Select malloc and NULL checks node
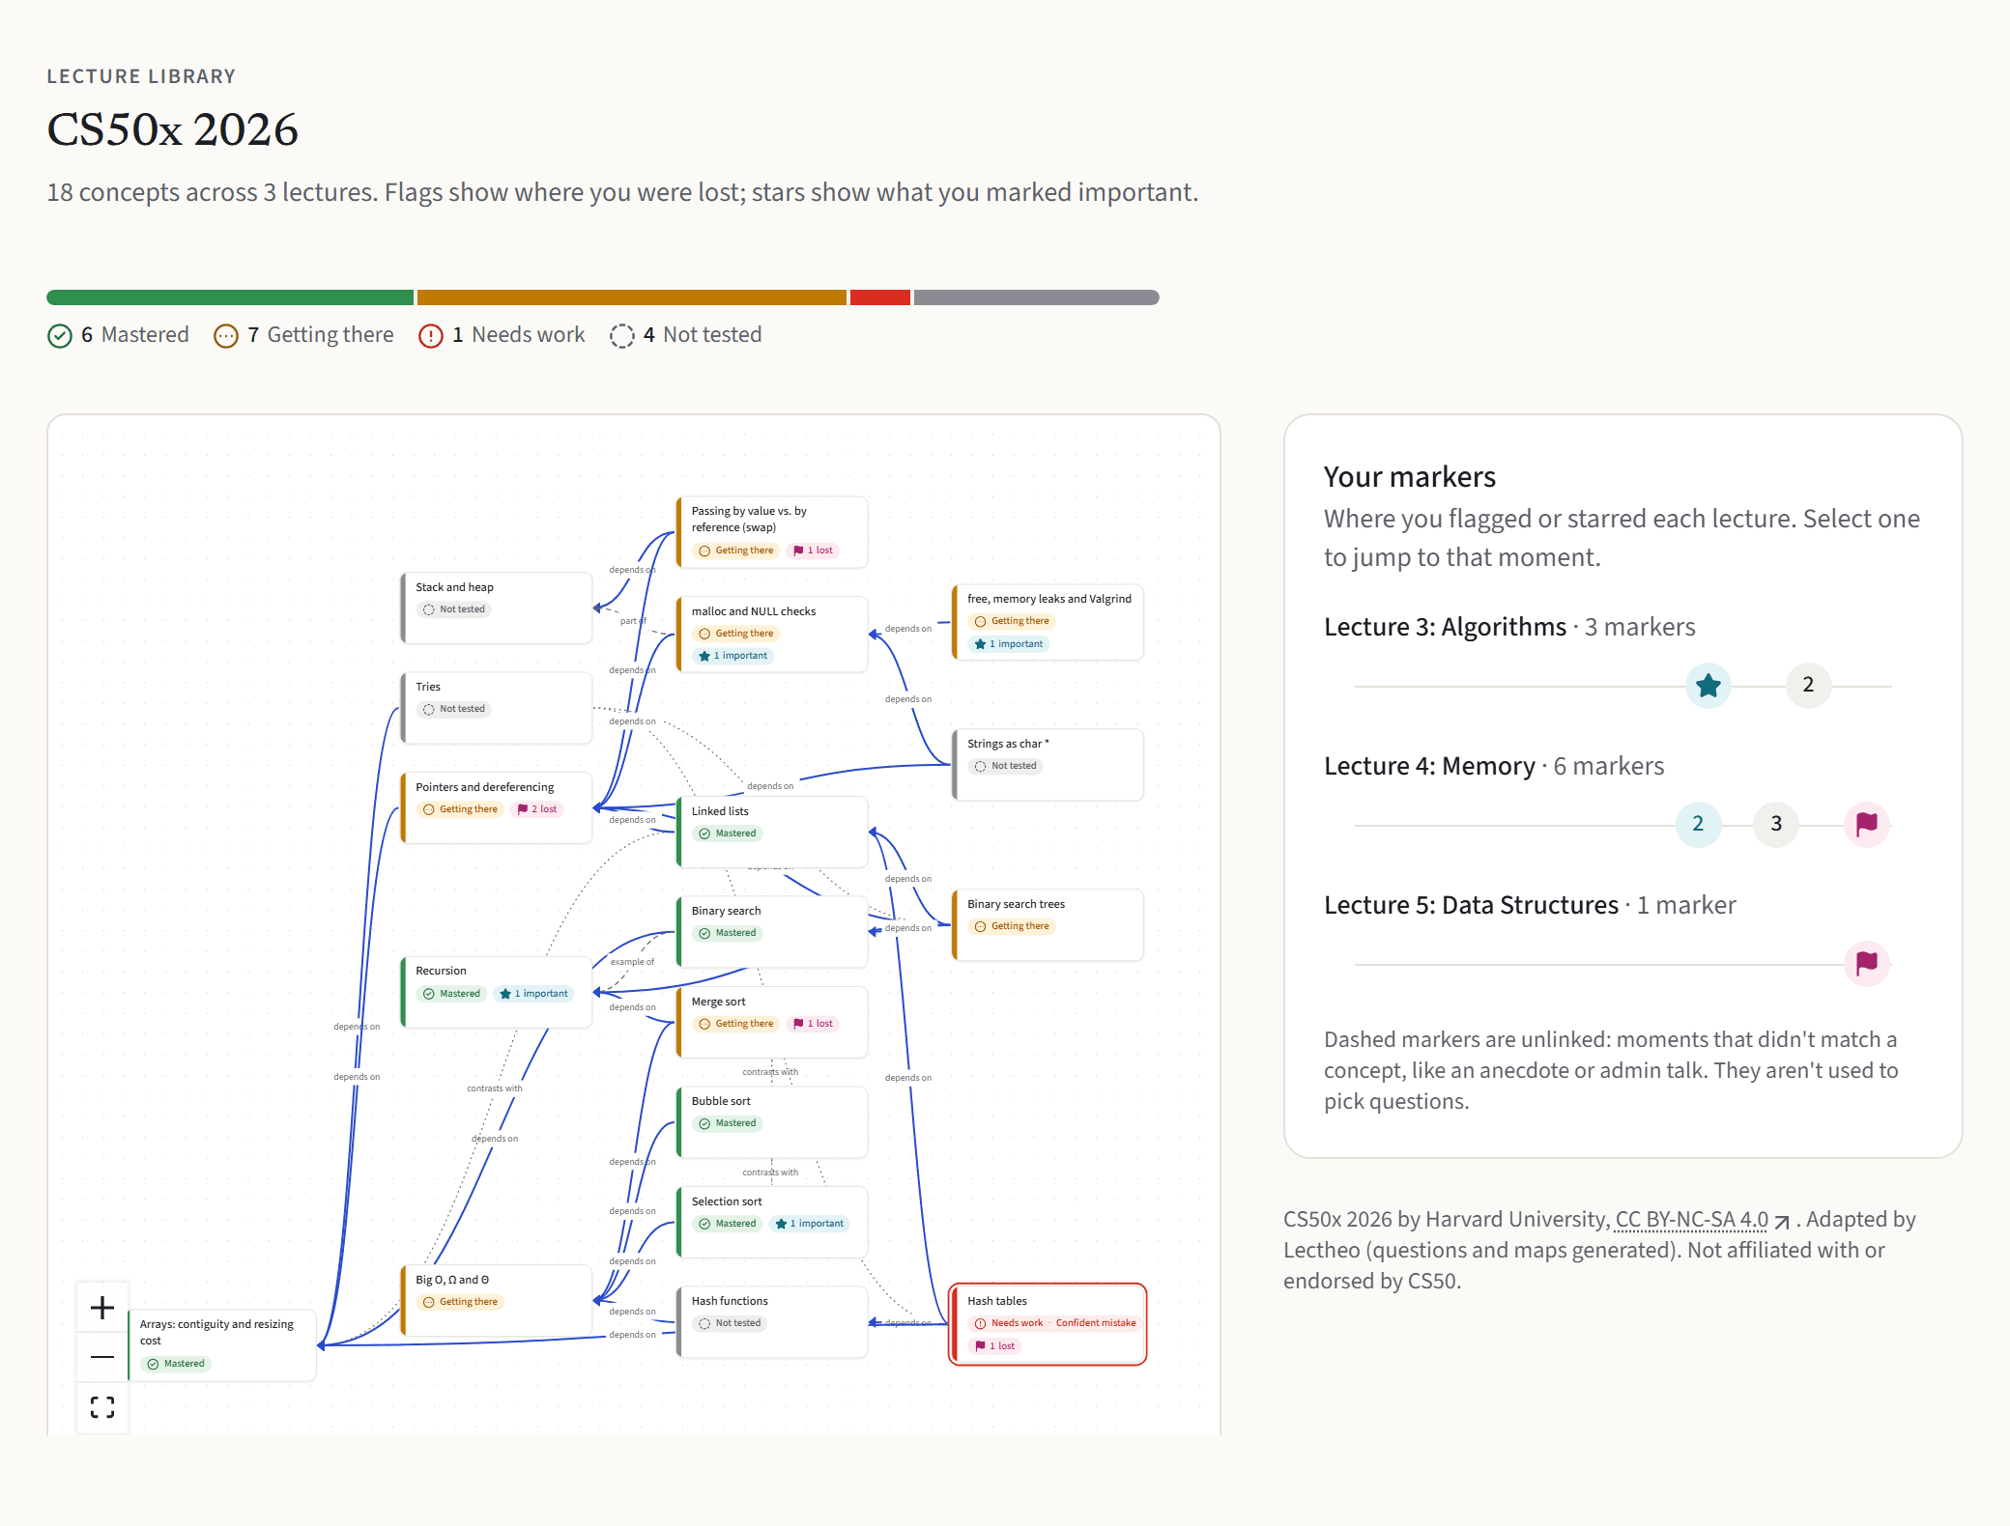The height and width of the screenshot is (1526, 2010). (x=772, y=634)
